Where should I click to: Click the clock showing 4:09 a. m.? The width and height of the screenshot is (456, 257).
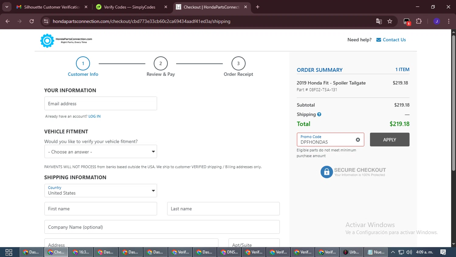pos(425,252)
